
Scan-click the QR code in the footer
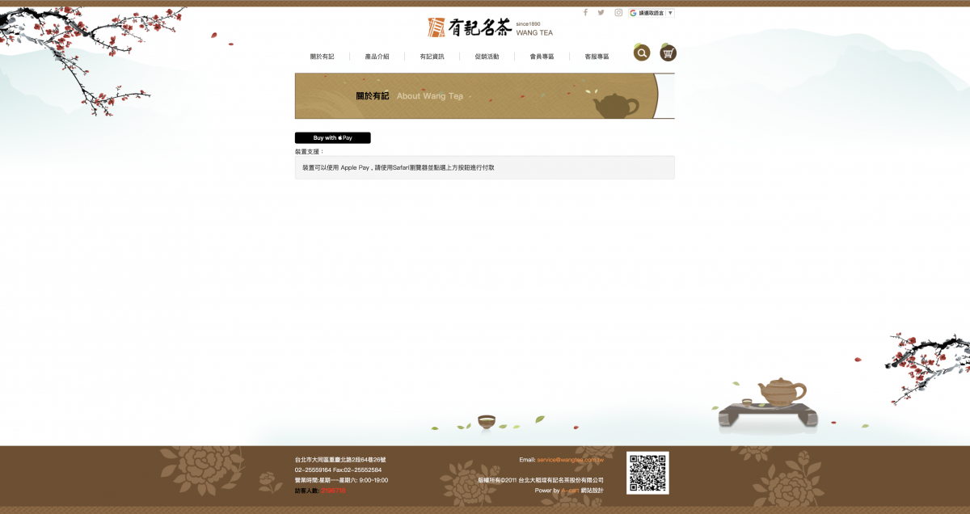pos(648,472)
